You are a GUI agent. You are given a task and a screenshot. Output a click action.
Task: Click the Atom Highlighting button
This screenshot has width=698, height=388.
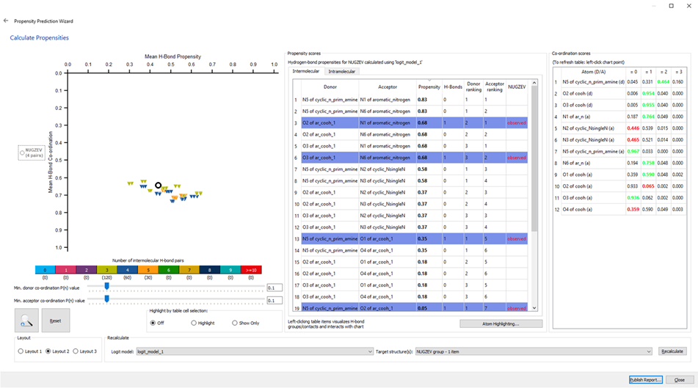pyautogui.click(x=501, y=323)
